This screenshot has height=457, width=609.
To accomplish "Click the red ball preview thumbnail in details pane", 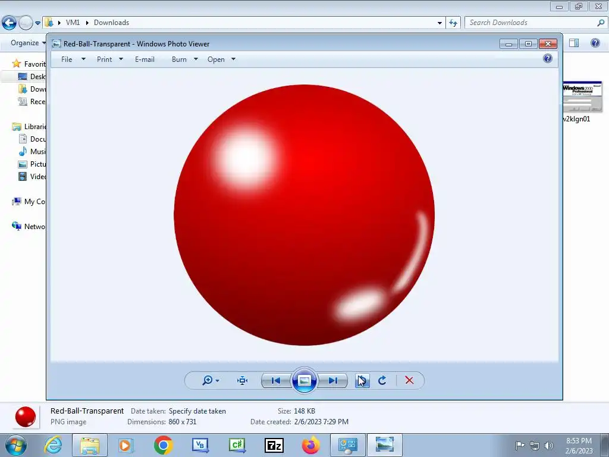I will pyautogui.click(x=25, y=417).
